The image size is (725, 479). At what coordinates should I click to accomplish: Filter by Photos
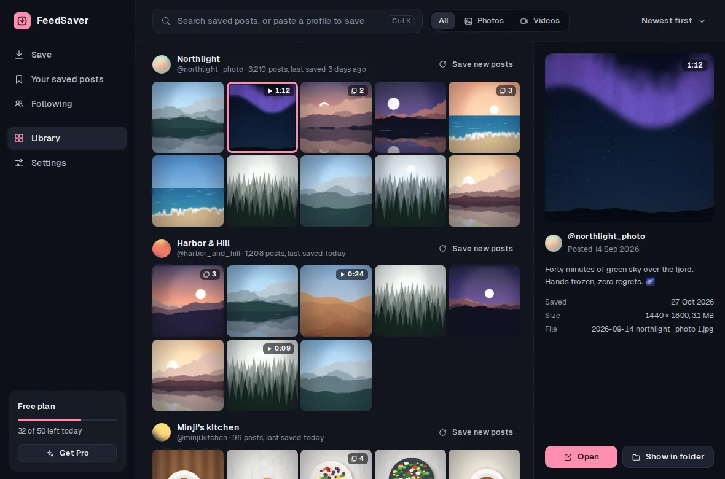click(484, 21)
